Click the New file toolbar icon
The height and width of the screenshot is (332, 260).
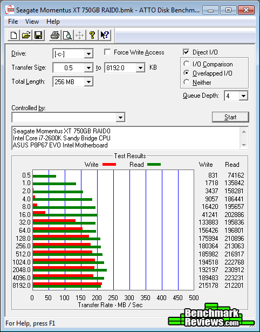(13, 35)
